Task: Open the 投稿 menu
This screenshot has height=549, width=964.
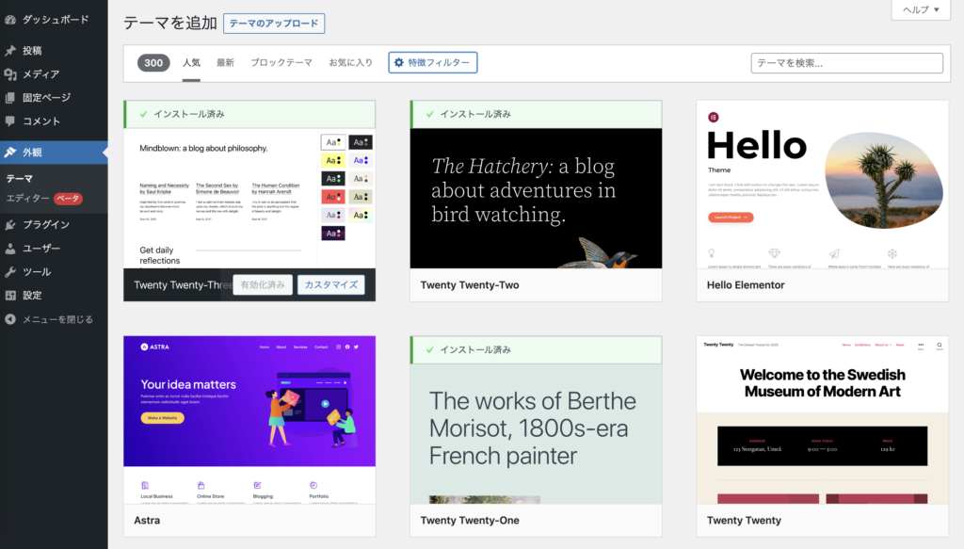Action: pos(54,51)
